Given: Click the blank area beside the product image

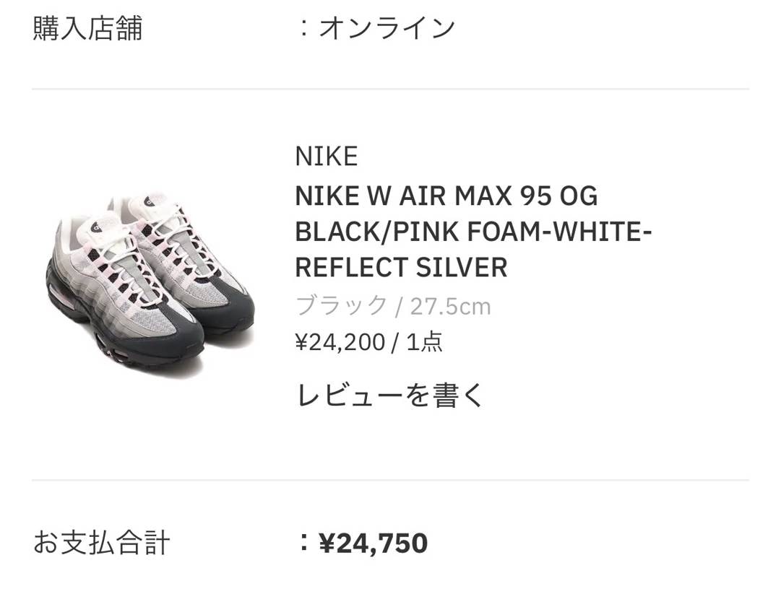Looking at the screenshot, I should [x=144, y=433].
